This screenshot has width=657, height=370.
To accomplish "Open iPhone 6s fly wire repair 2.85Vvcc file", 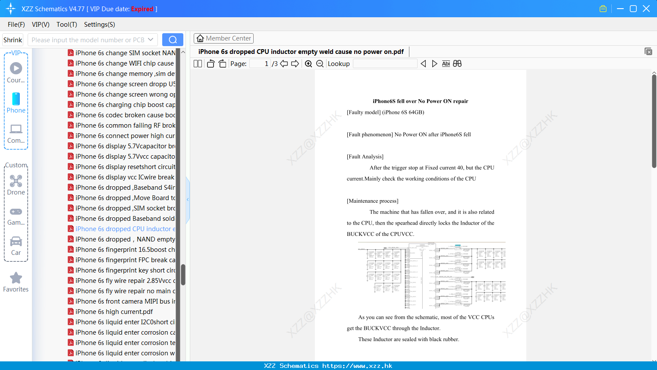I will [x=122, y=281].
